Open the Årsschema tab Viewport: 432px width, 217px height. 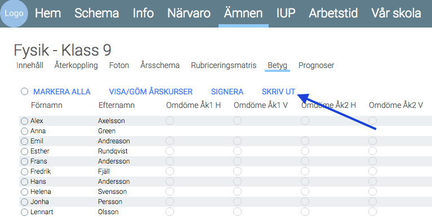pos(160,65)
